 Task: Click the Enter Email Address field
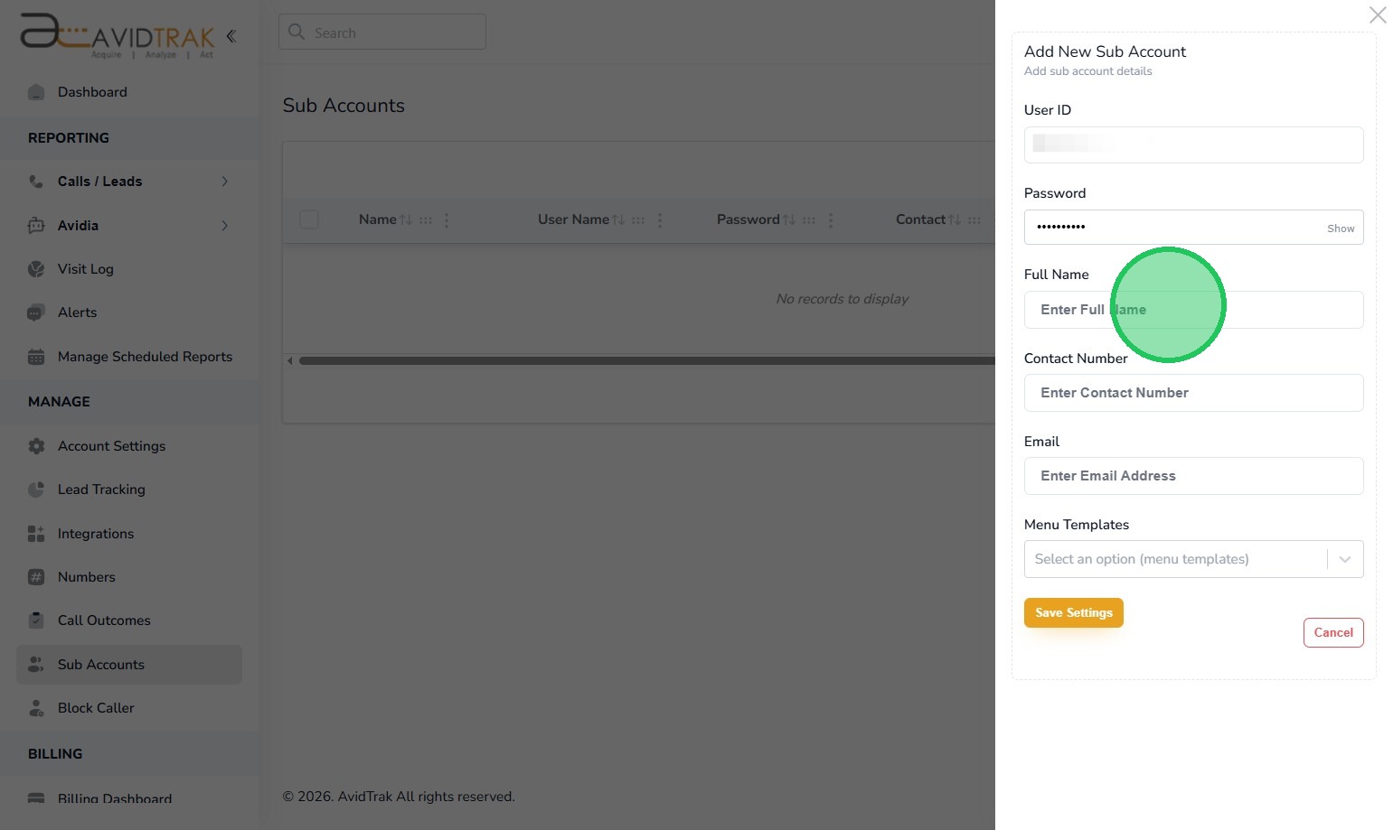point(1193,476)
